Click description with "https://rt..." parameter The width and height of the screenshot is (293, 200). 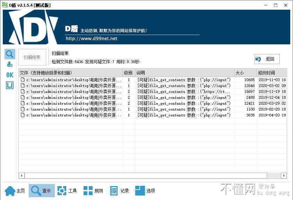pyautogui.click(x=184, y=92)
